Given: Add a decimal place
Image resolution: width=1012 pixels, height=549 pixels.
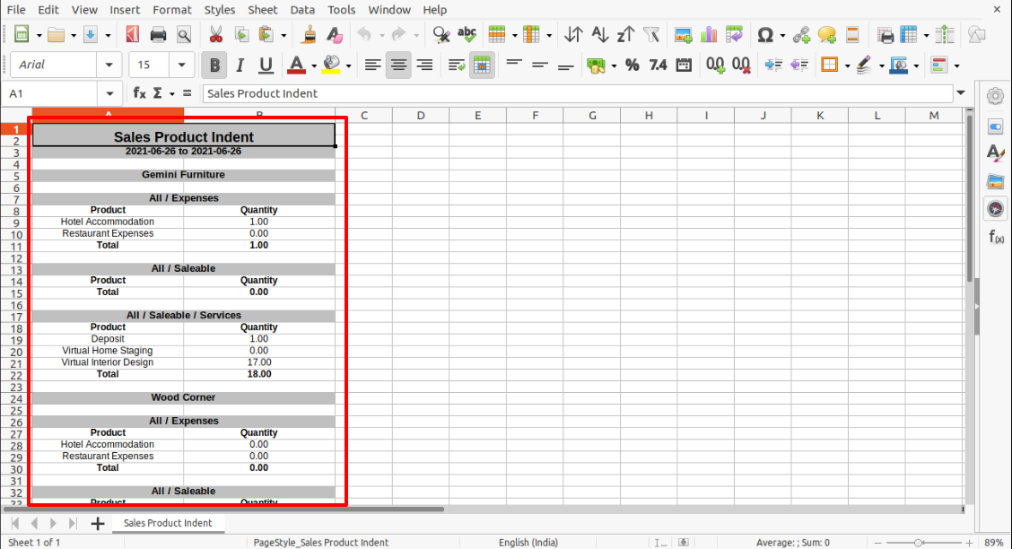Looking at the screenshot, I should [715, 65].
